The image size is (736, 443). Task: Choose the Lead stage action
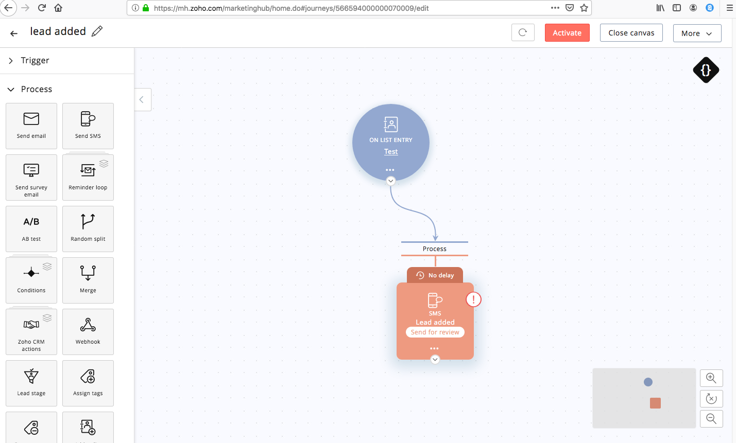tap(31, 383)
